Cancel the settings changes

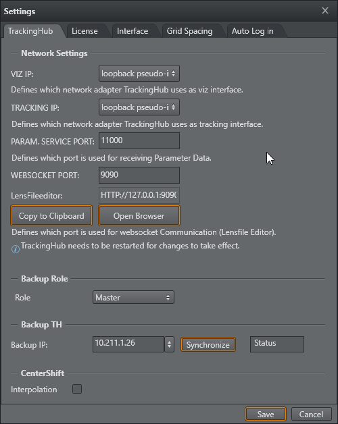click(x=311, y=414)
